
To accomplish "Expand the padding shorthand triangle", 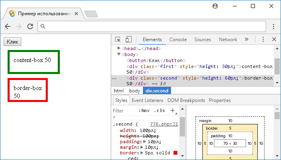I will (145, 142).
